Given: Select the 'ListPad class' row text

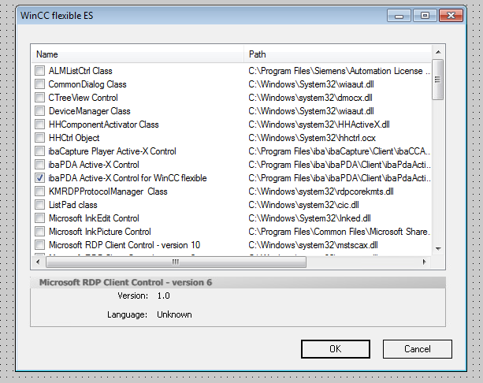Looking at the screenshot, I should [73, 205].
